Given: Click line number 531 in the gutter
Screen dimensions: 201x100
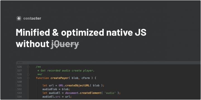Looking at the screenshot, I should [x=20, y=86].
